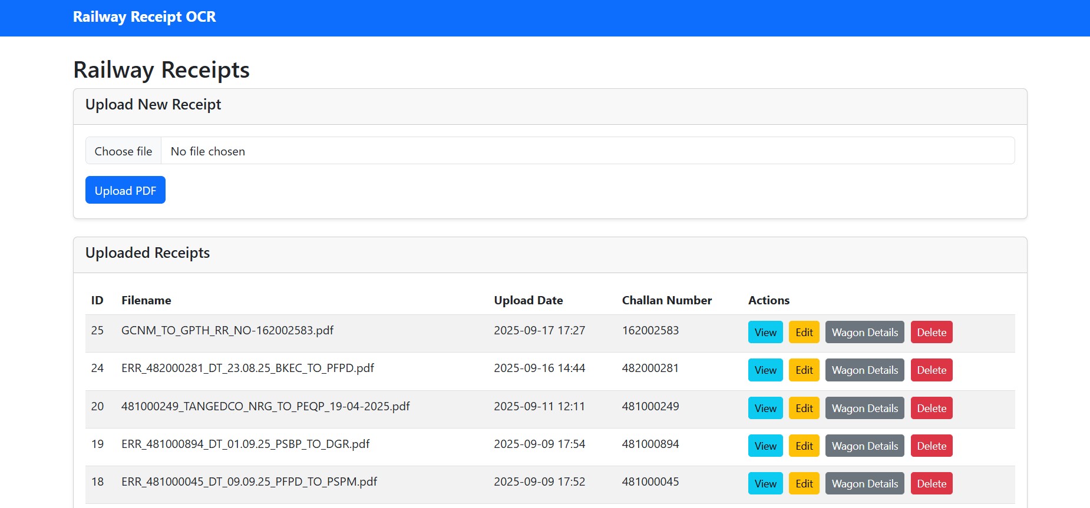The width and height of the screenshot is (1090, 508).
Task: Open Wagon Details for receipt ID 24
Action: coord(864,370)
